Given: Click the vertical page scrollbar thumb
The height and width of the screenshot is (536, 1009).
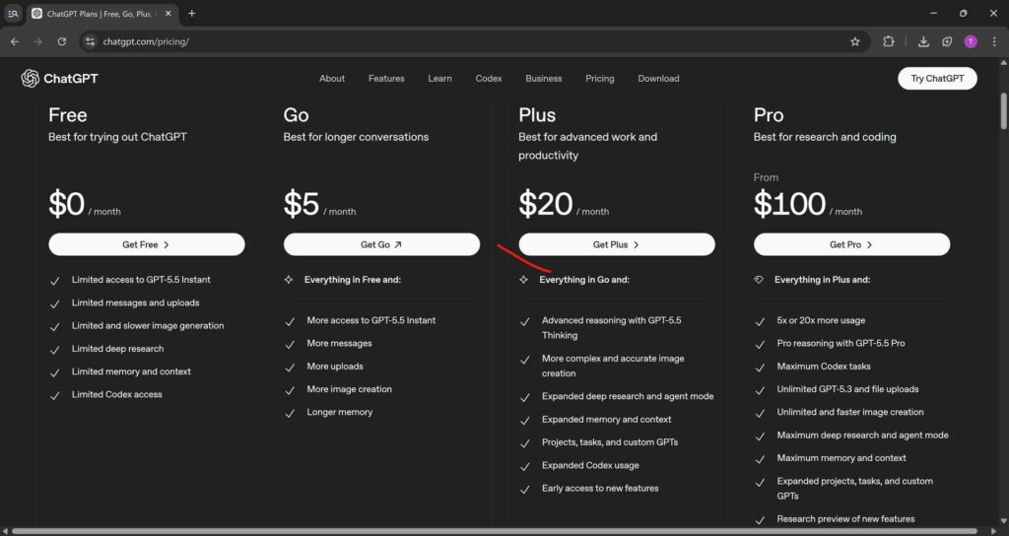Looking at the screenshot, I should [1003, 110].
